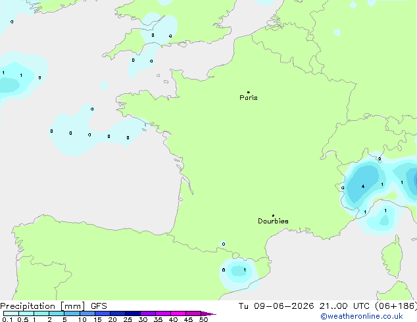Viewport: 417px width, 322px height.
Task: Click the '4' precipitation value over the Alps
Action: click(x=363, y=187)
